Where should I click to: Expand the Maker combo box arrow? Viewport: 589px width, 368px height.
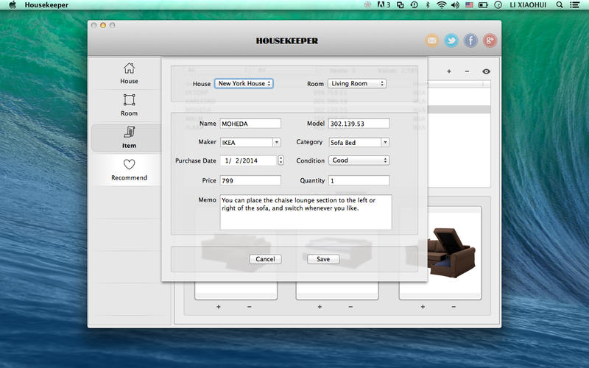pos(277,142)
